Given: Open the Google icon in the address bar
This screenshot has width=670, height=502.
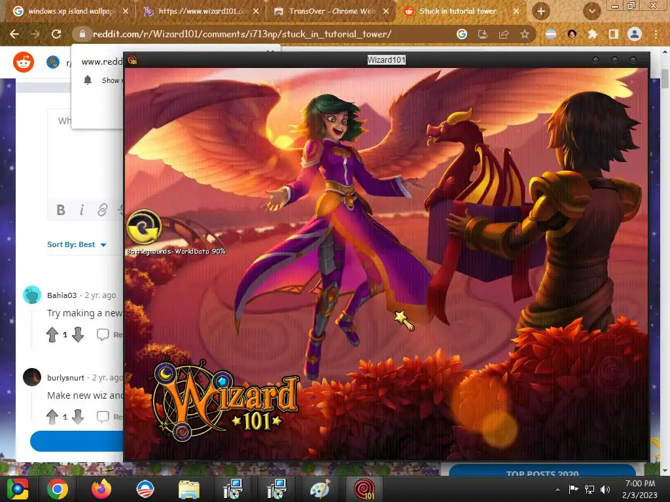Looking at the screenshot, I should pyautogui.click(x=462, y=34).
